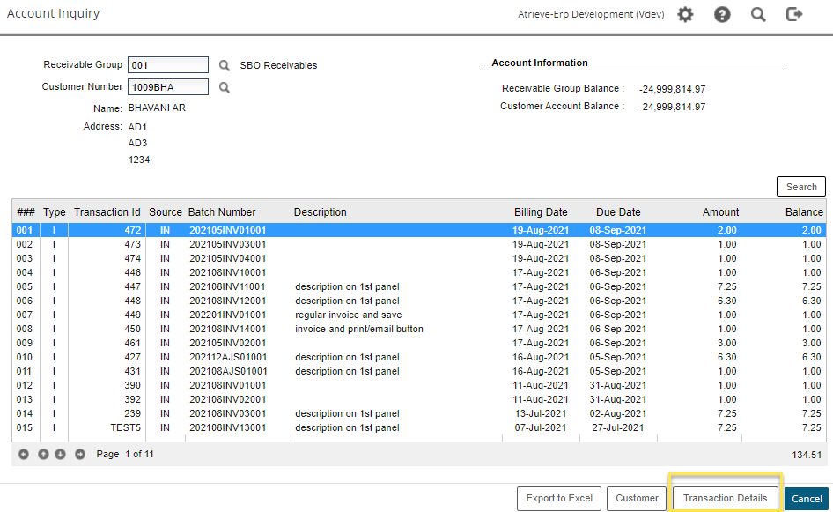Click inside the Customer Number field
This screenshot has height=512, width=833.
click(x=167, y=87)
